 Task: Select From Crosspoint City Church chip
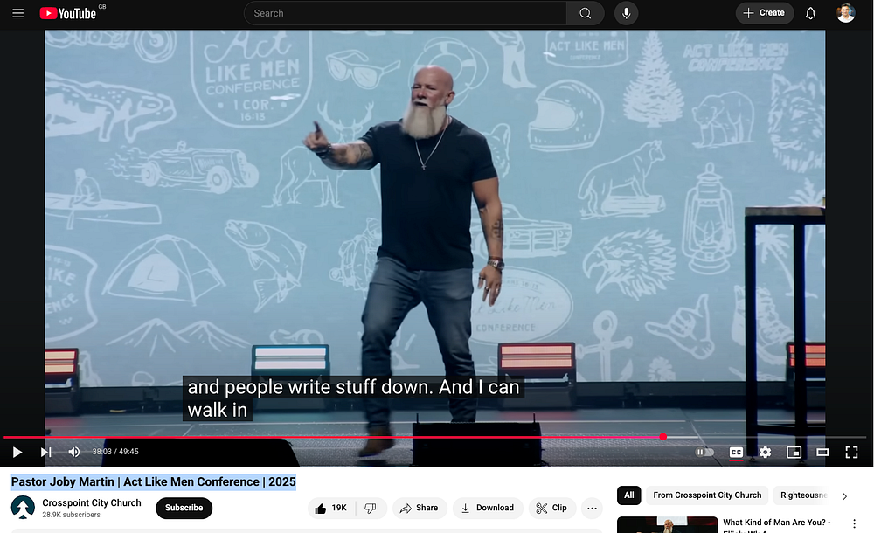point(707,495)
